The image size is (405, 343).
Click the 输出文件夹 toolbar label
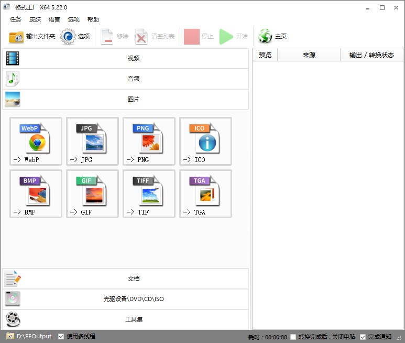coord(40,36)
